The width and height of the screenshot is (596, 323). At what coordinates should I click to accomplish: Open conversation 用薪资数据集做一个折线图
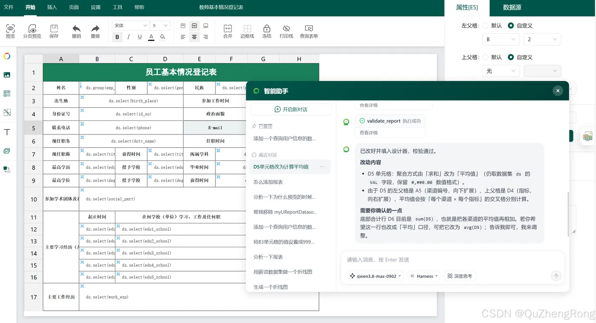pyautogui.click(x=283, y=272)
